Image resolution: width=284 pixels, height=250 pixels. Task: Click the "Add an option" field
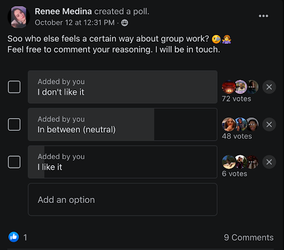coord(123,200)
